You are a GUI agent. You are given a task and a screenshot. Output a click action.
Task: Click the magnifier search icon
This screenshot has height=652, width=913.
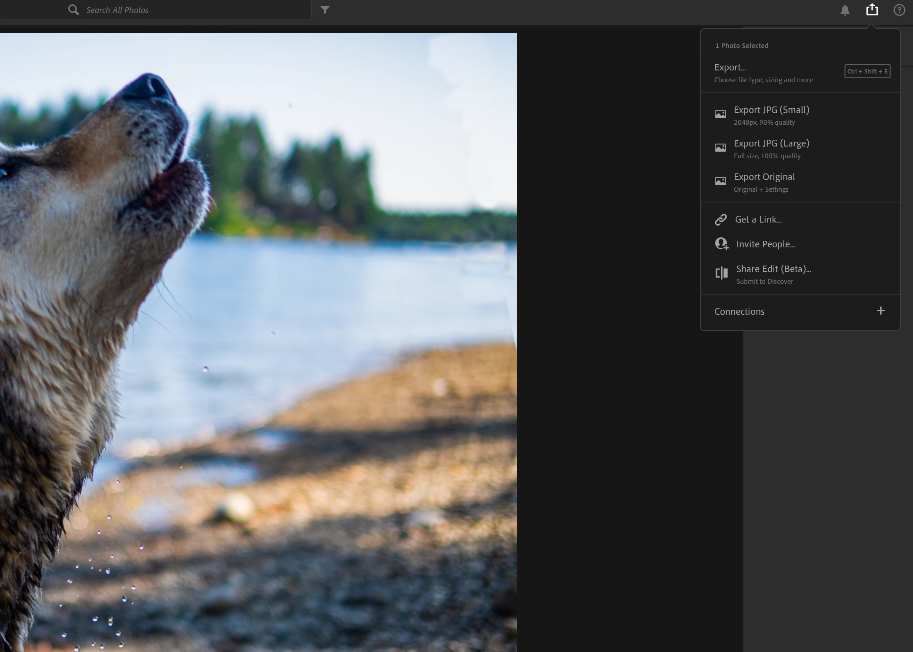tap(73, 10)
